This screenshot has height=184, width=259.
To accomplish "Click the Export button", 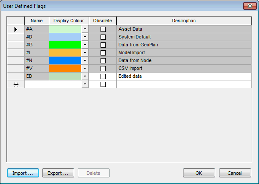I will (x=58, y=173).
